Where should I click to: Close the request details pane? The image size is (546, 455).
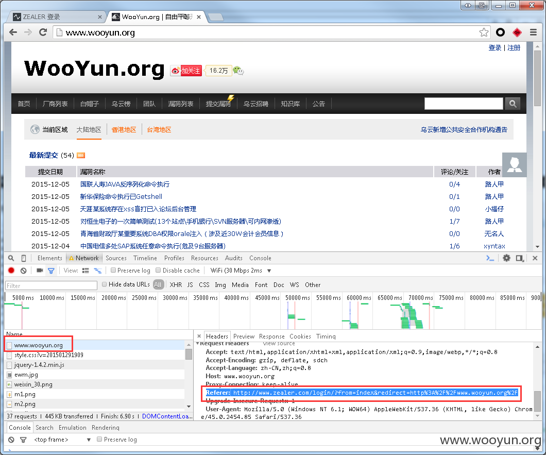point(199,336)
